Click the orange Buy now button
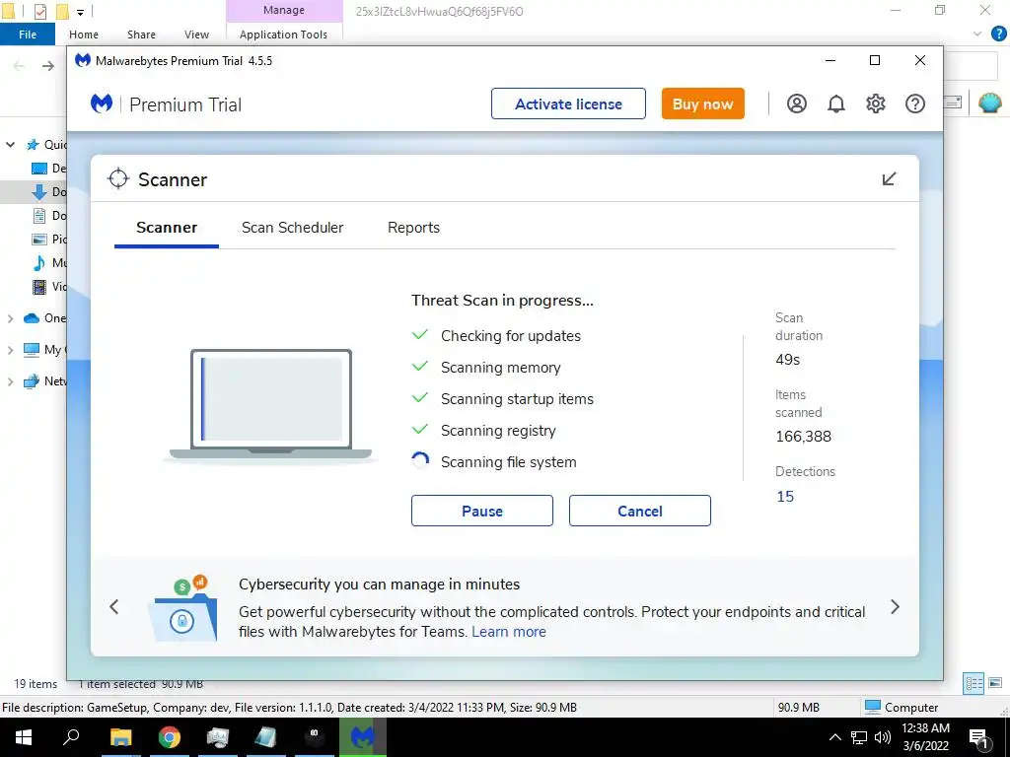Screen dimensions: 1010x757 click(x=702, y=103)
